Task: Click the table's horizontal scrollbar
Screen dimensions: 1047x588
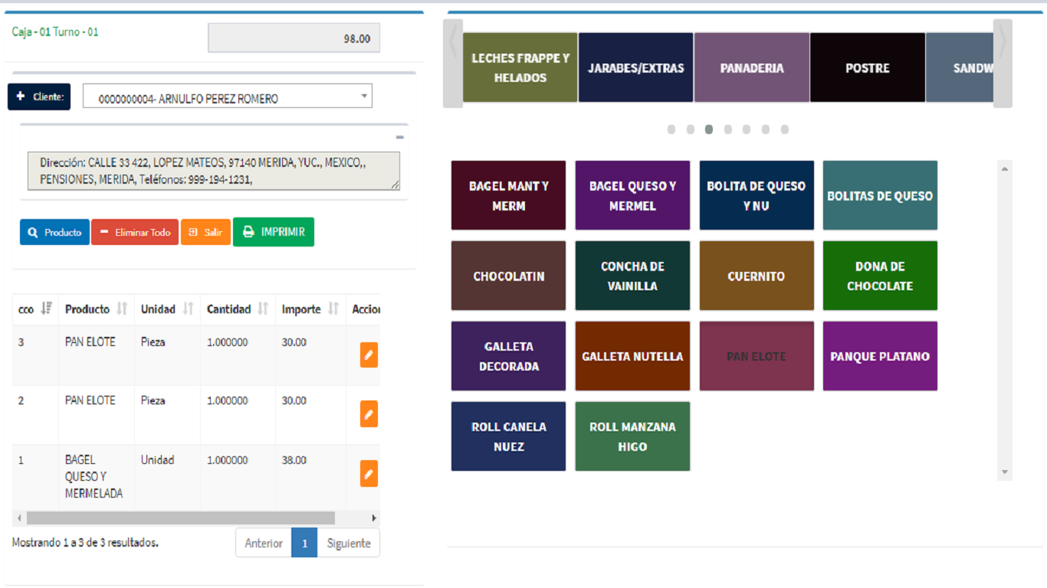Action: tap(181, 518)
